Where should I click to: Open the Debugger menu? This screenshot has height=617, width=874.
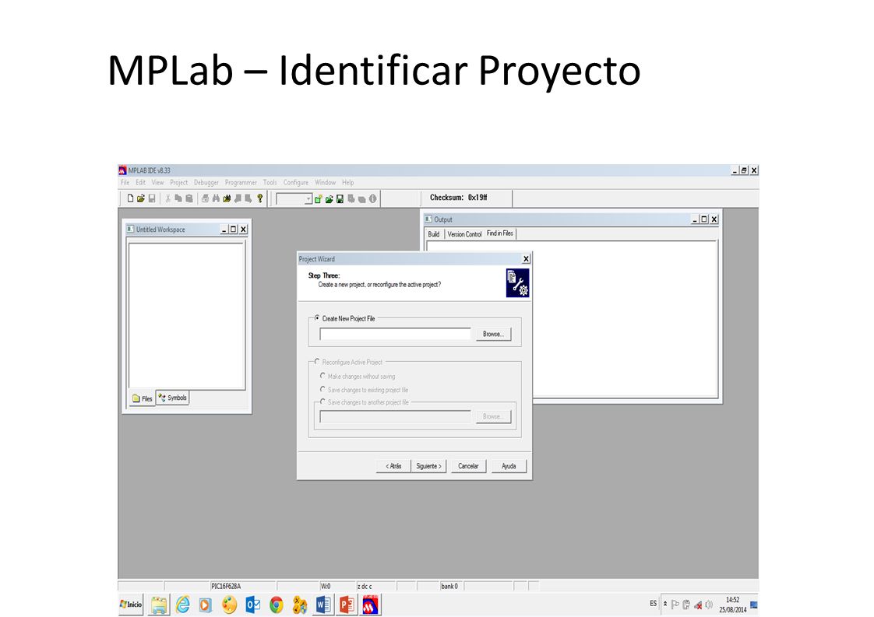click(x=206, y=183)
